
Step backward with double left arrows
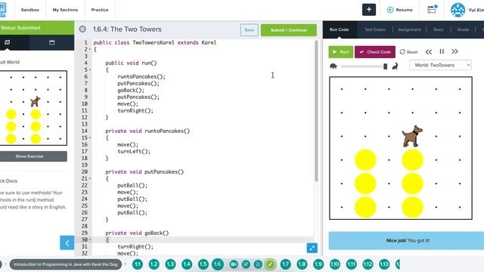click(429, 52)
